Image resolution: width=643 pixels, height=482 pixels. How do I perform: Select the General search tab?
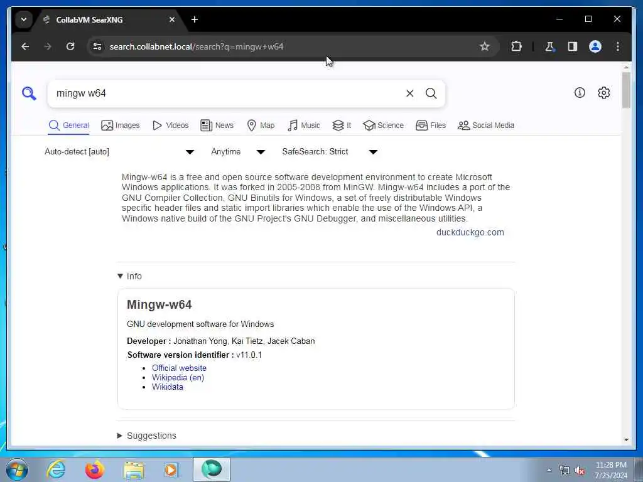[x=68, y=126]
